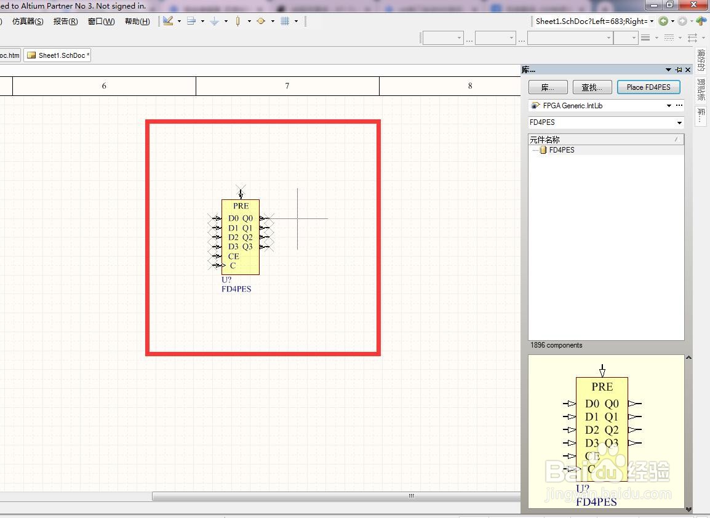This screenshot has height=518, width=710.
Task: Open the grids icon
Action: (x=285, y=21)
